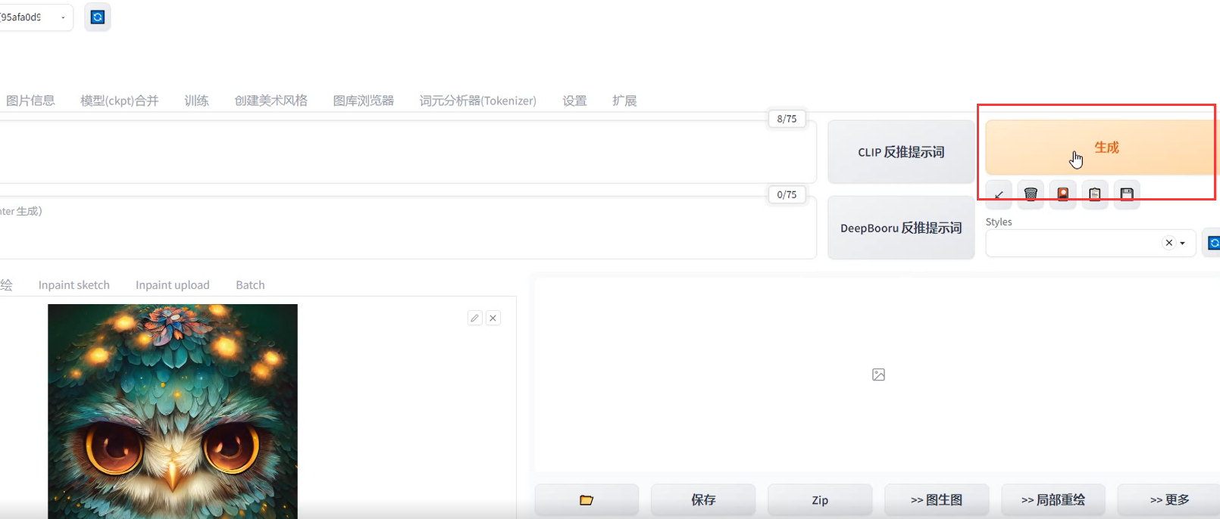Expand the Styles dropdown arrow
The height and width of the screenshot is (519, 1220).
tap(1182, 243)
